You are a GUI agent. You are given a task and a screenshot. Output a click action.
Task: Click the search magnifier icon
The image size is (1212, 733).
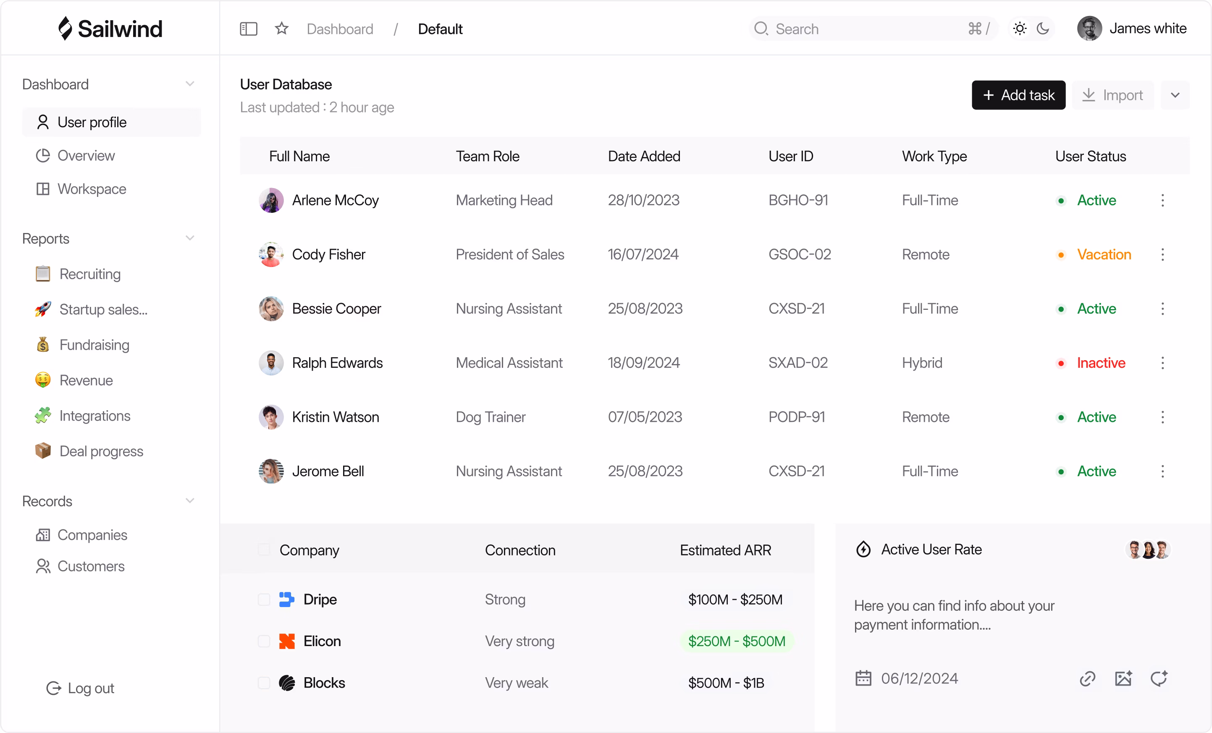coord(761,29)
